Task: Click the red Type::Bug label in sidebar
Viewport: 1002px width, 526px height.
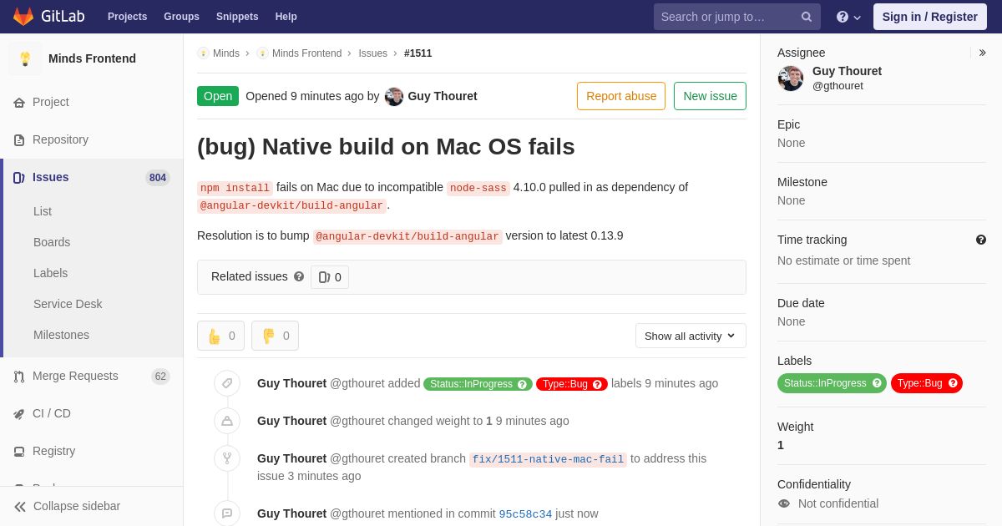Action: coord(927,383)
